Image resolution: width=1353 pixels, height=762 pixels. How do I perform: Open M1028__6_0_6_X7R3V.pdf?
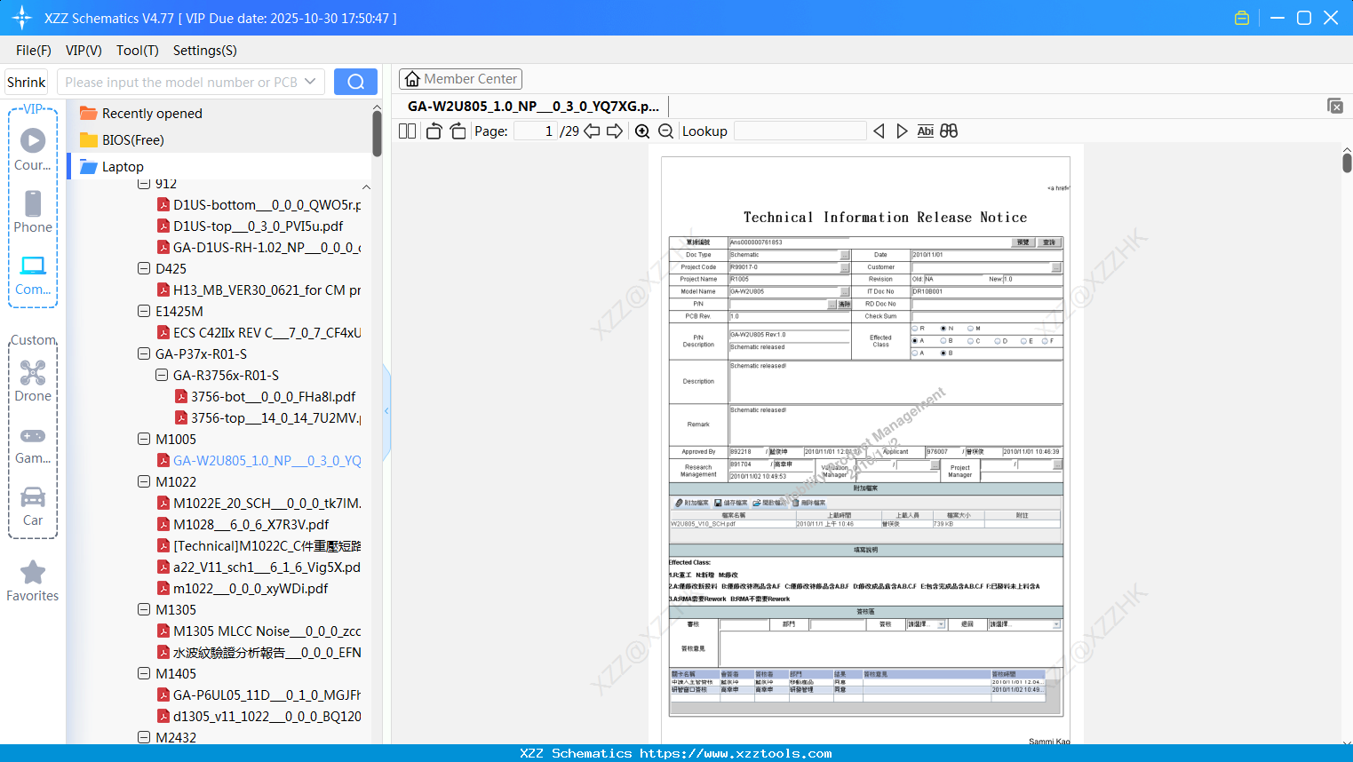pyautogui.click(x=243, y=525)
